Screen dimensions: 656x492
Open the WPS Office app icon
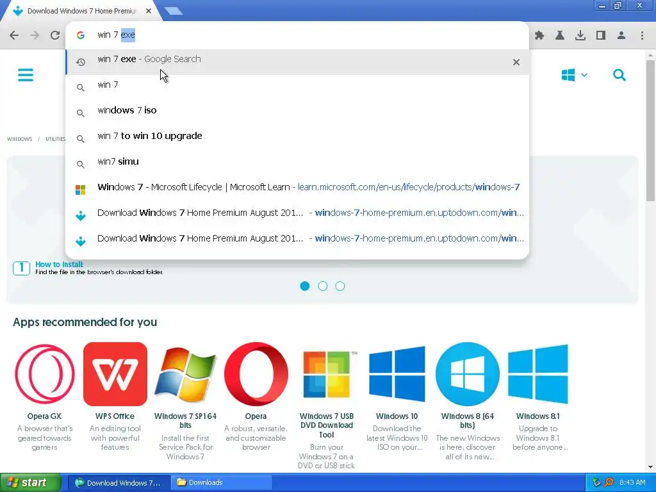coord(115,374)
